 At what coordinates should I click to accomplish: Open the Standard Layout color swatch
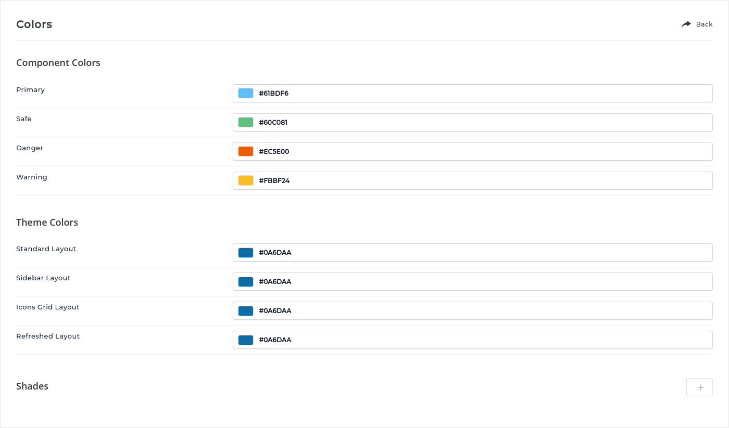point(246,253)
